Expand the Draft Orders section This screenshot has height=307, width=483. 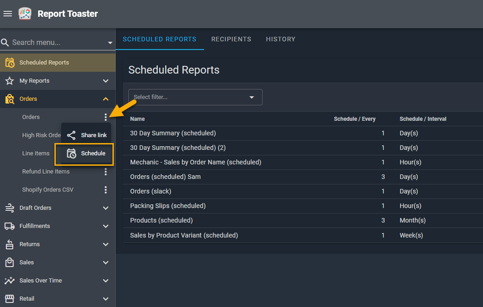(x=106, y=208)
